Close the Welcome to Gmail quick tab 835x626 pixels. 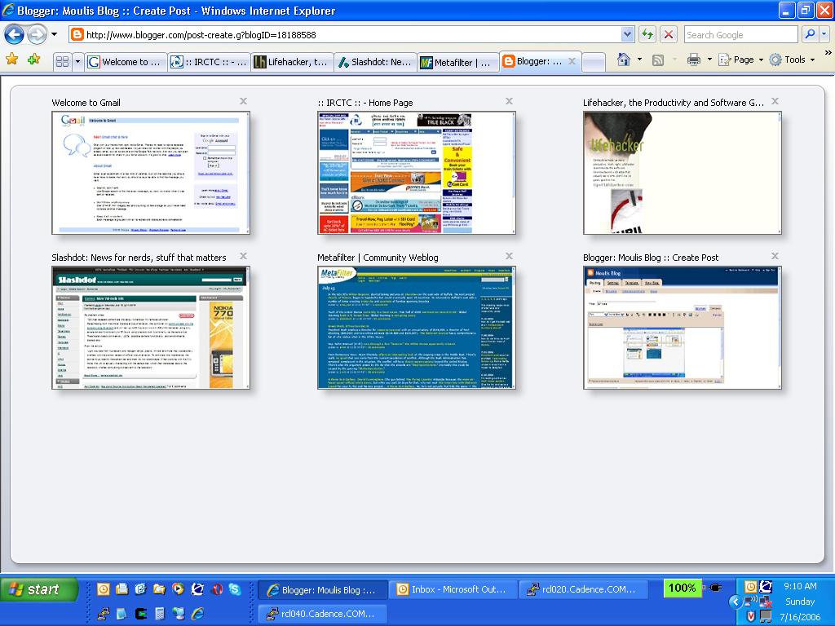243,101
